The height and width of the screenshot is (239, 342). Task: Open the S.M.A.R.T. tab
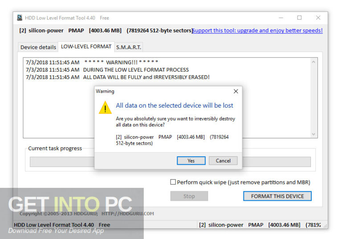click(128, 47)
